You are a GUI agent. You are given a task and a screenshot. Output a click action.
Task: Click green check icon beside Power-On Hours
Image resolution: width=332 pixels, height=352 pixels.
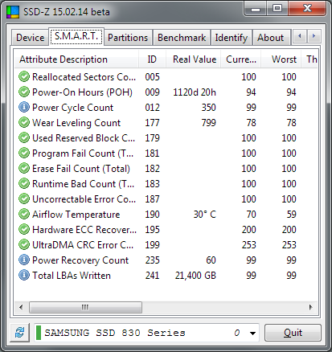24,92
